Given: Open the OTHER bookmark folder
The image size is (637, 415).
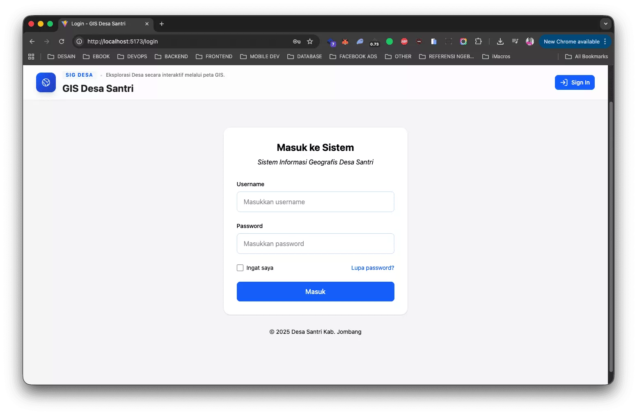Looking at the screenshot, I should pos(398,57).
